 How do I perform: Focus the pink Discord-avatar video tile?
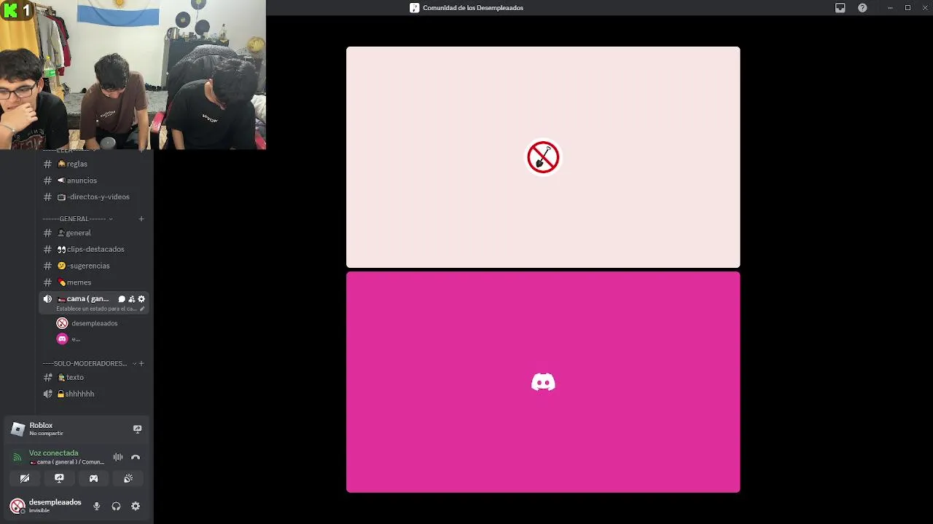click(x=543, y=382)
